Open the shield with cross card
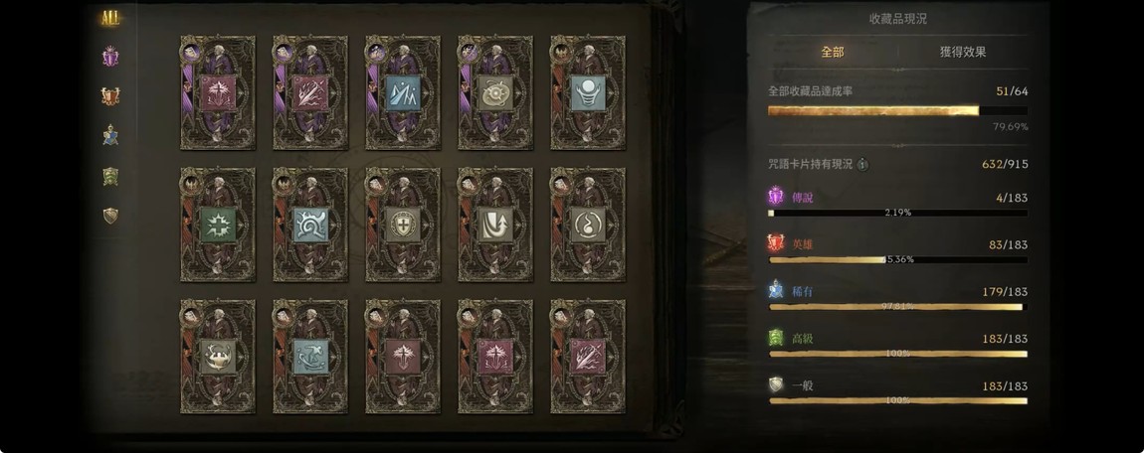This screenshot has height=453, width=1144. pos(403,225)
